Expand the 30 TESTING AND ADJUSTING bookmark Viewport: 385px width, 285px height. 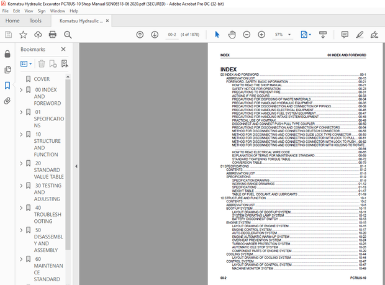(x=21, y=186)
